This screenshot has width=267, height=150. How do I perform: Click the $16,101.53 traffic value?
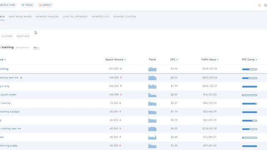[210, 95]
